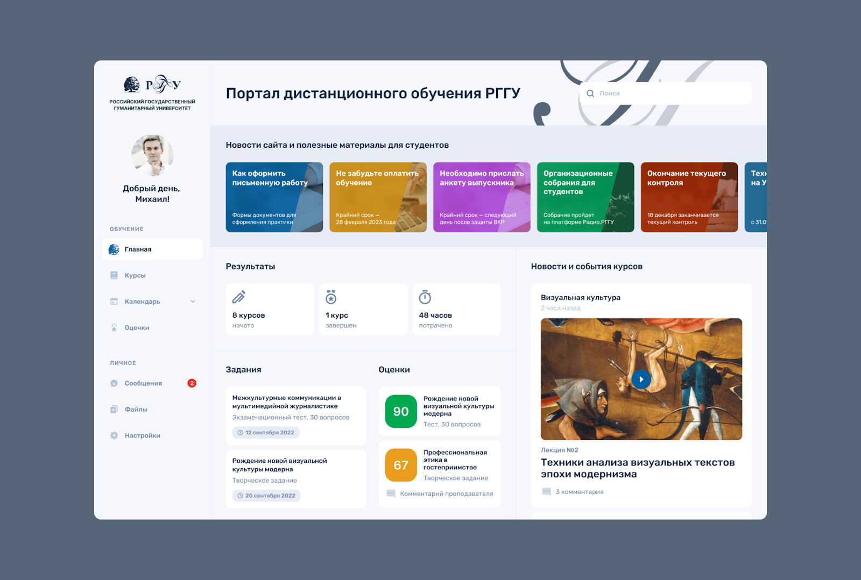
Task: Open the Визуальная культура course title
Action: pos(581,297)
